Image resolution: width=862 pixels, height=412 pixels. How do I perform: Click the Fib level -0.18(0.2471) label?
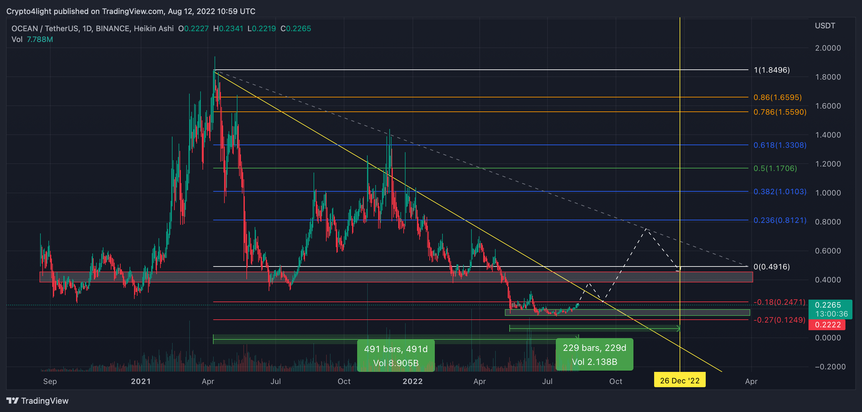coord(780,302)
